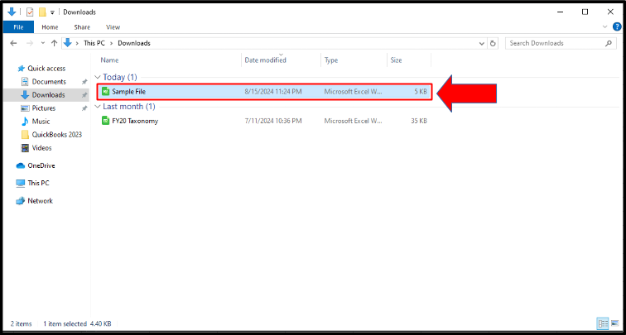626x335 pixels.
Task: Open the QuickBooks 2023 folder
Action: pos(56,134)
